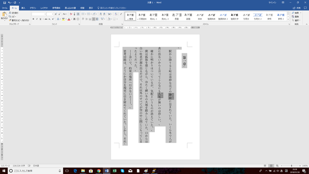309x174 pixels.
Task: Open the font size combo box
Action: (50, 14)
